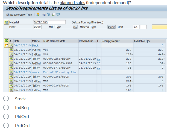170x129 pixels.
Task: Click the Date column header
Action: (22, 41)
